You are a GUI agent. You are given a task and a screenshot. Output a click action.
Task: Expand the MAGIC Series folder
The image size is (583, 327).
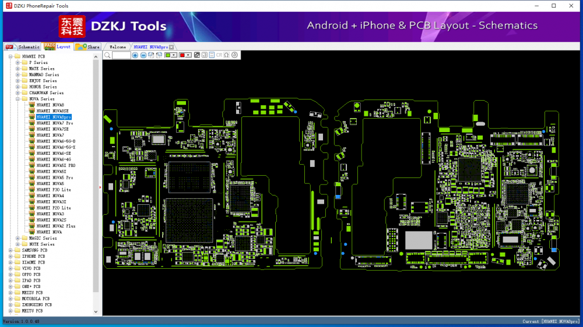pos(17,239)
